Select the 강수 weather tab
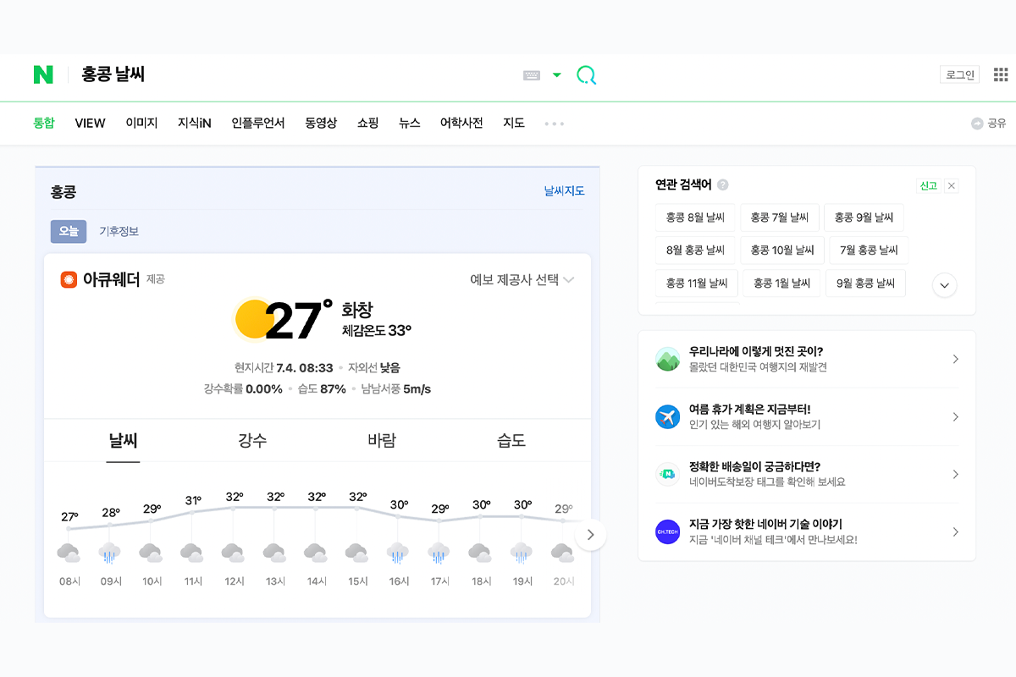The image size is (1016, 677). coord(251,440)
